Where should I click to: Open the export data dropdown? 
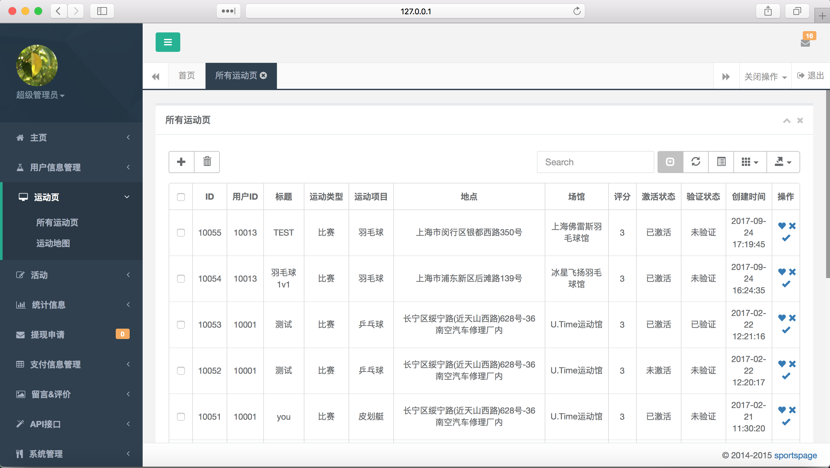[783, 162]
